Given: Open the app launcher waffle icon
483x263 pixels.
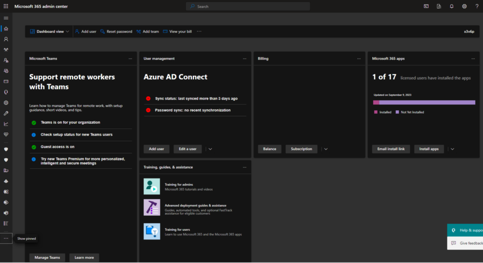Looking at the screenshot, I should (x=6, y=6).
